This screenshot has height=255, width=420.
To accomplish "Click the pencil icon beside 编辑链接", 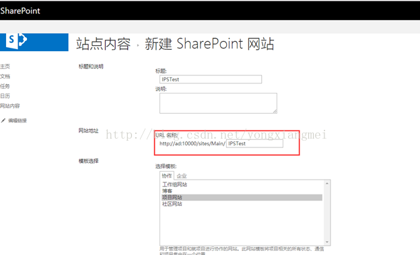I will point(3,120).
